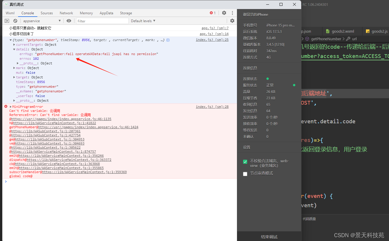Toggle the console sidebar panel icon
The height and width of the screenshot is (241, 389).
[7, 21]
